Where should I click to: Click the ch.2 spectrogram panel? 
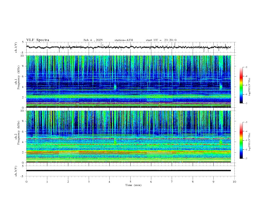point(128,137)
